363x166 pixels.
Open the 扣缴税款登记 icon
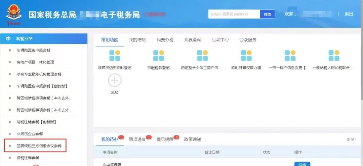coord(159,55)
